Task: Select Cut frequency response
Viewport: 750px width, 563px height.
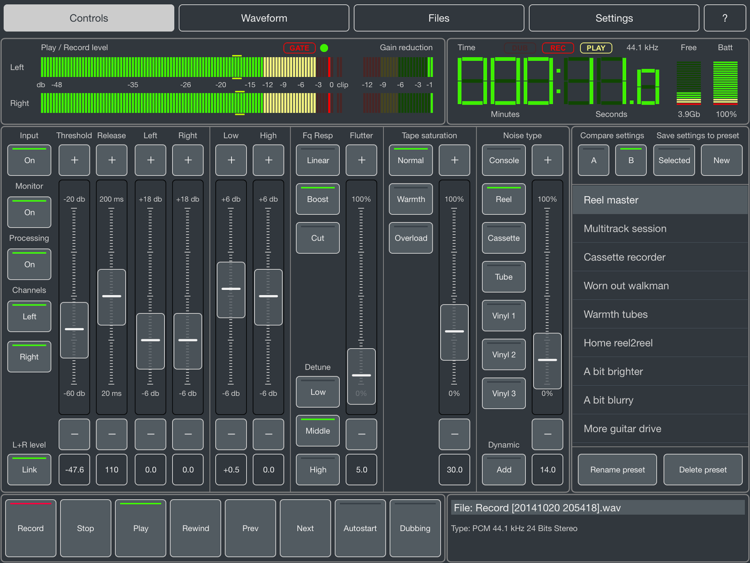Action: 318,238
